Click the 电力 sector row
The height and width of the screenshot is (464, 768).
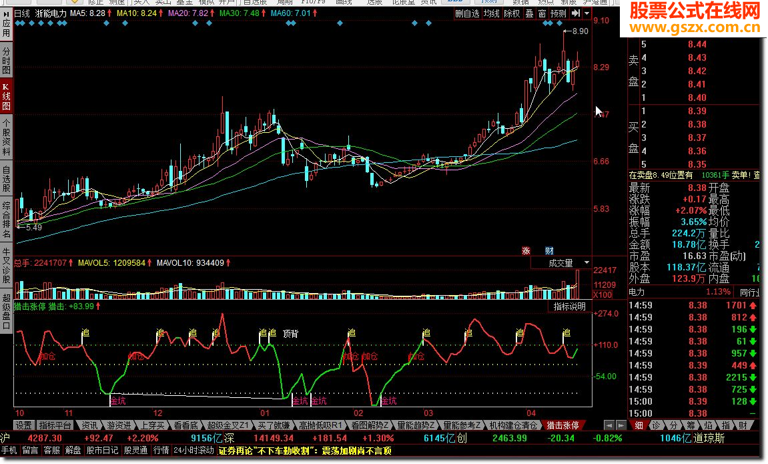[x=680, y=292]
